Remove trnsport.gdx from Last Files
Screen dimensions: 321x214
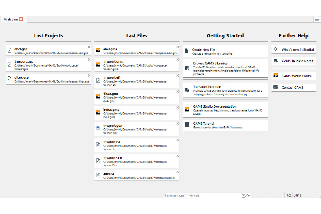pyautogui.click(x=177, y=124)
